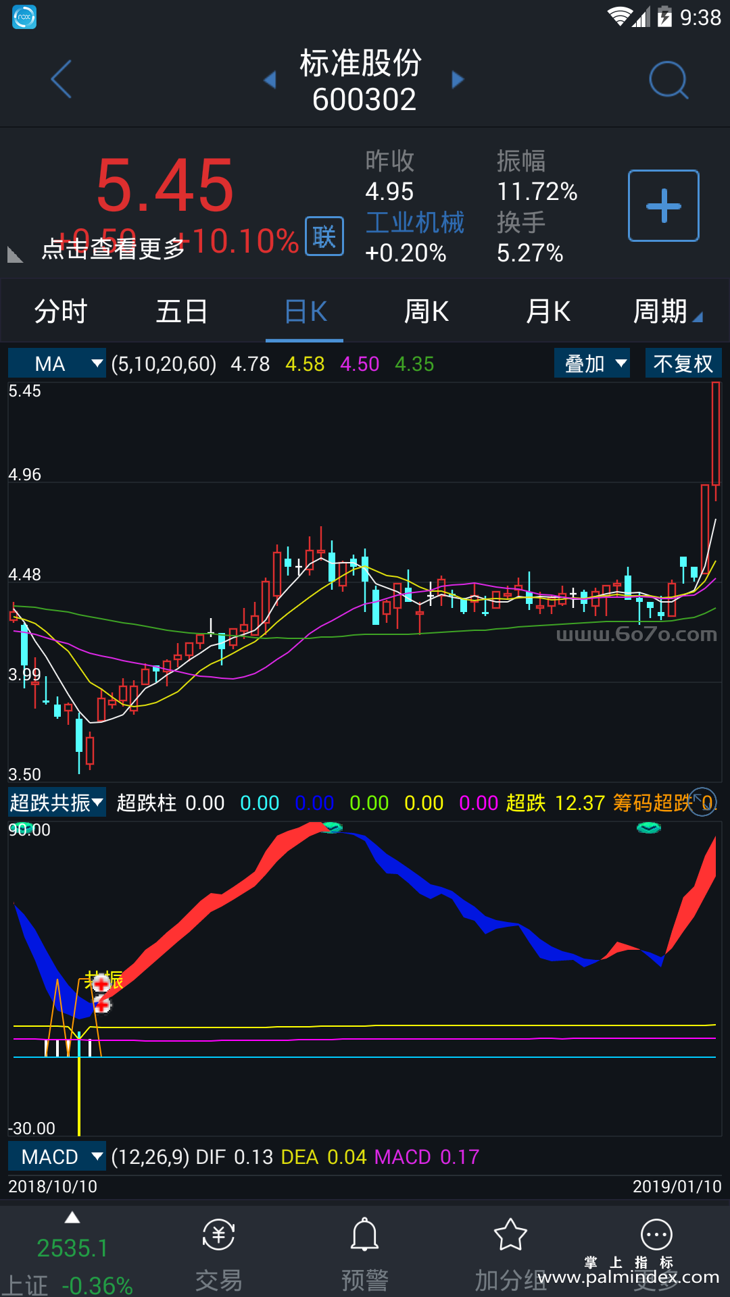Open the search magnifier icon
Viewport: 730px width, 1297px height.
coord(668,80)
